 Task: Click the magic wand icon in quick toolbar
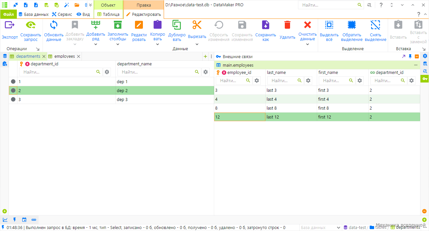66,5
